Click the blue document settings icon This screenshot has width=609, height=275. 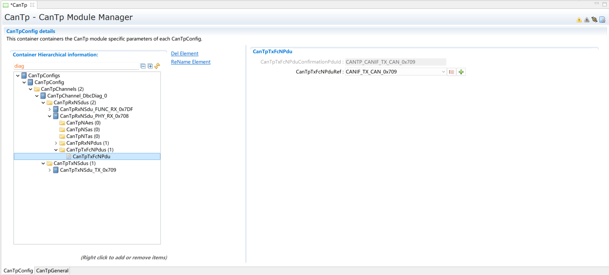point(602,19)
